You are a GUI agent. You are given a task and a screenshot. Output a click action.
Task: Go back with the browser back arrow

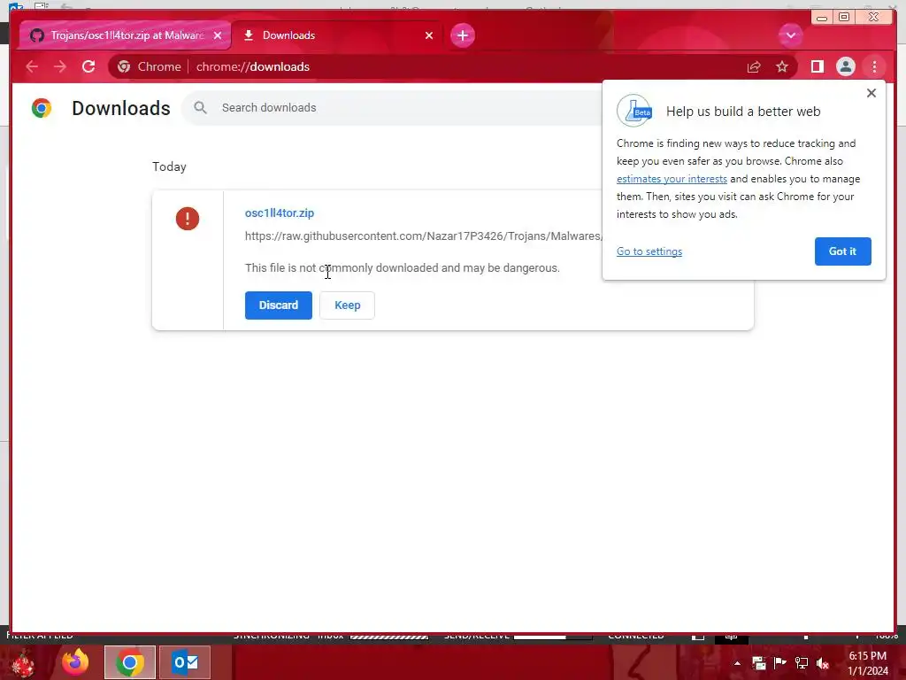click(32, 67)
